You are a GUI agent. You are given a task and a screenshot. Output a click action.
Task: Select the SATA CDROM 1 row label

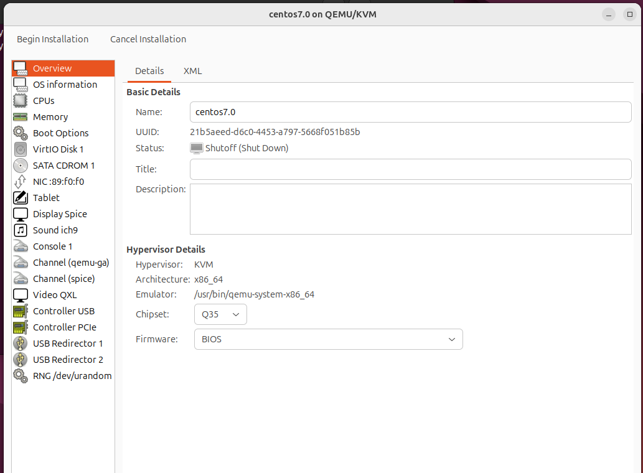point(63,166)
